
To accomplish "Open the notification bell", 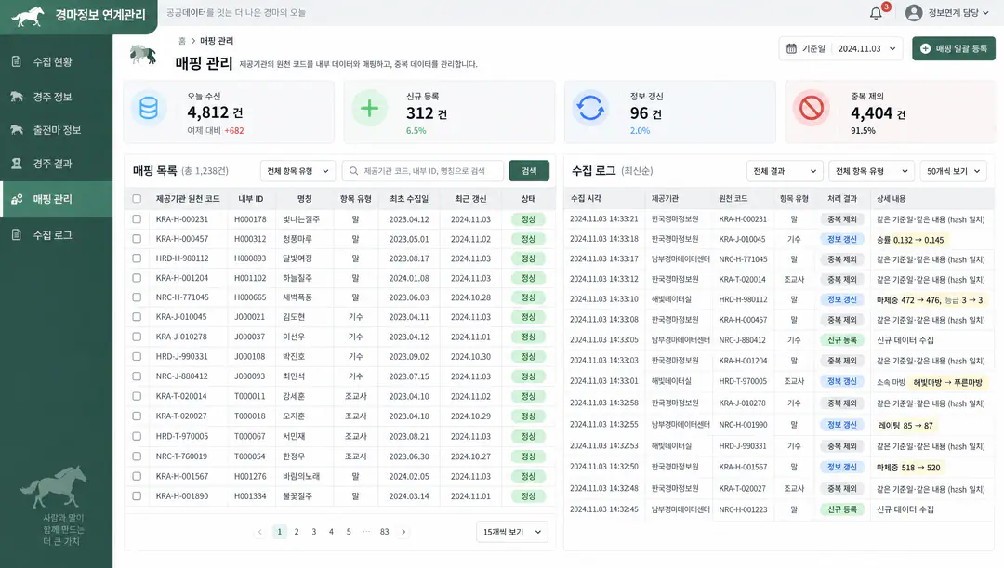I will pyautogui.click(x=876, y=13).
